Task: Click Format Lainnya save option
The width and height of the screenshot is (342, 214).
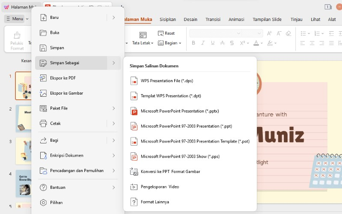Action: [155, 202]
